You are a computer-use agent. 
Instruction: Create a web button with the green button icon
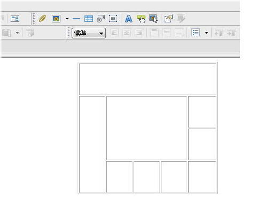point(141,19)
